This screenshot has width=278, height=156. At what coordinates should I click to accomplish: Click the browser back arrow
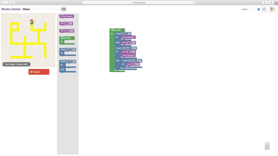(3, 2)
